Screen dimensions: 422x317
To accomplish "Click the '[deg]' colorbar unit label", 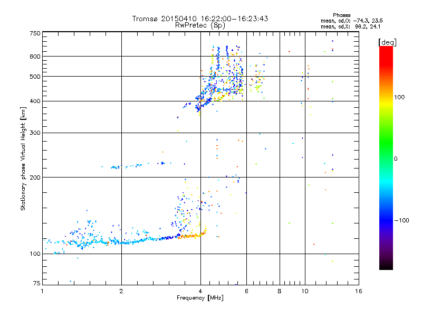I will 387,42.
